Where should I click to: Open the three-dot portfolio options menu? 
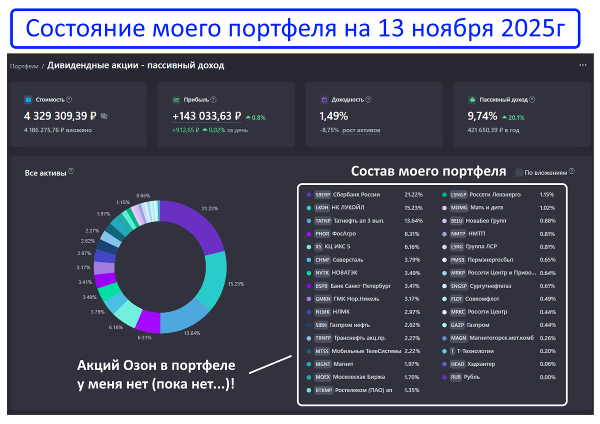click(583, 65)
